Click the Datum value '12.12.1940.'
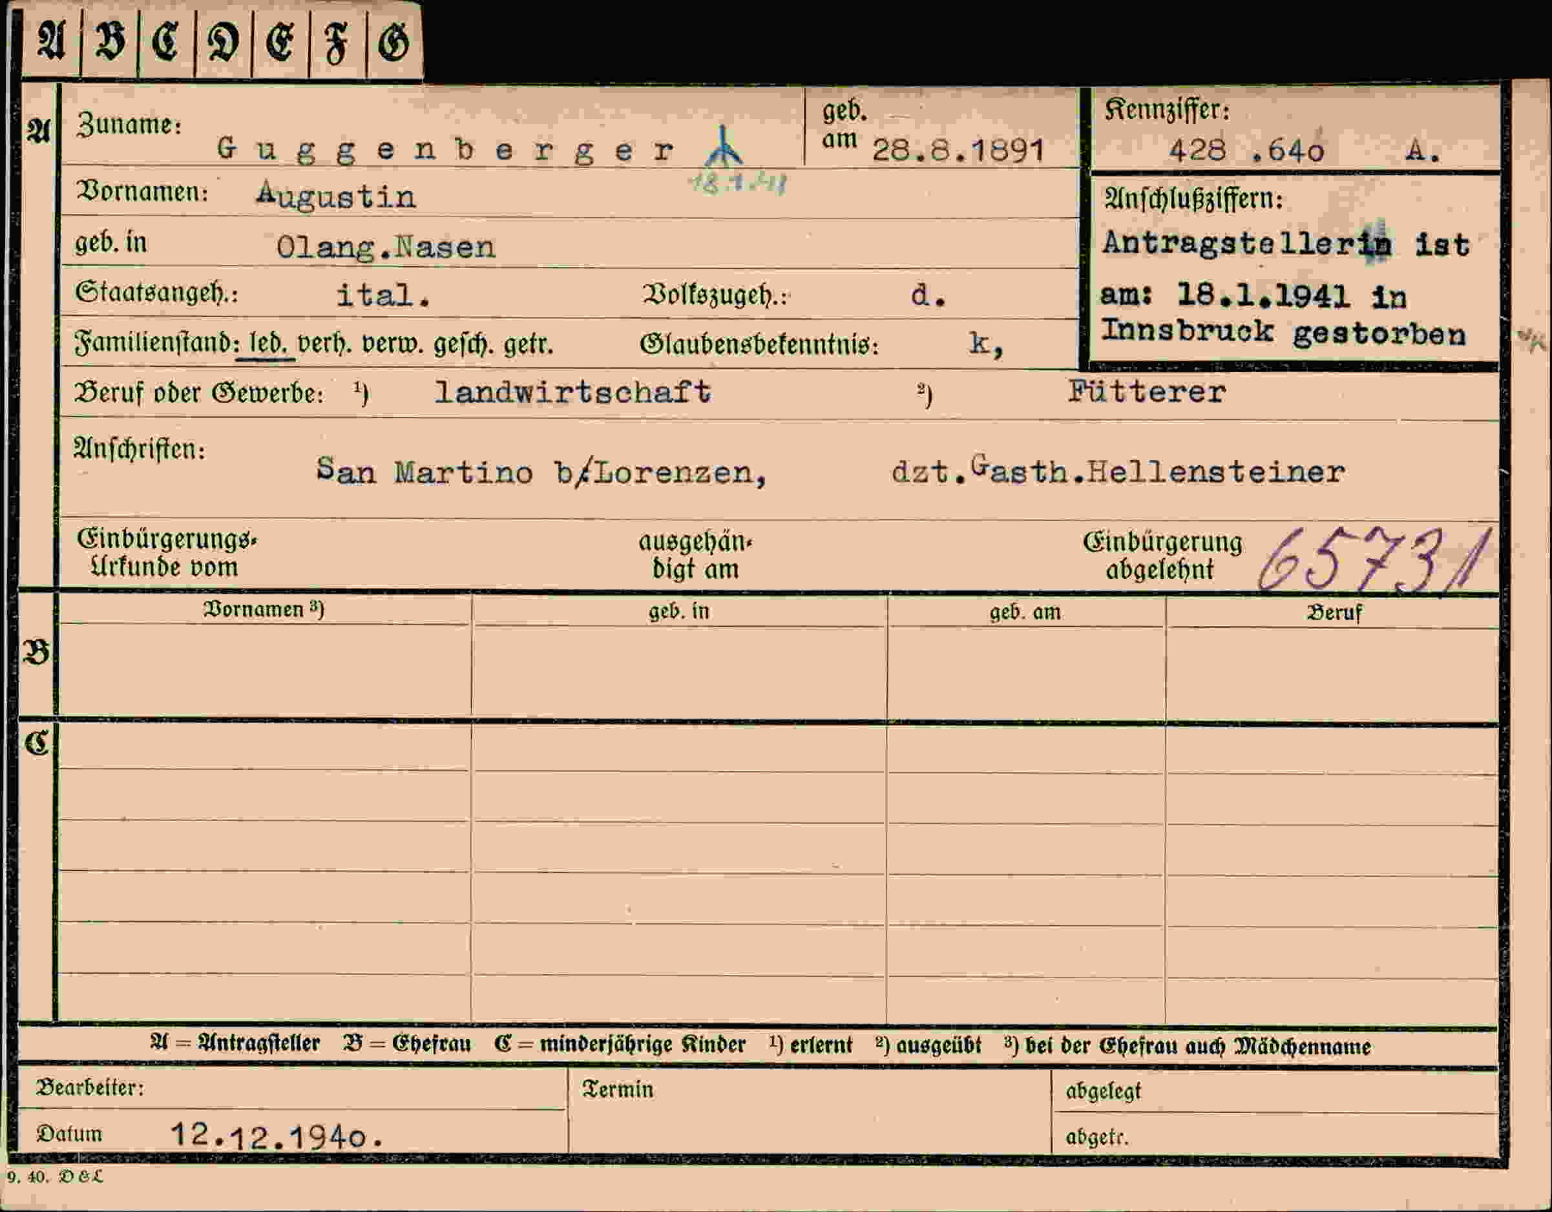Image resolution: width=1552 pixels, height=1212 pixels. coord(277,1136)
